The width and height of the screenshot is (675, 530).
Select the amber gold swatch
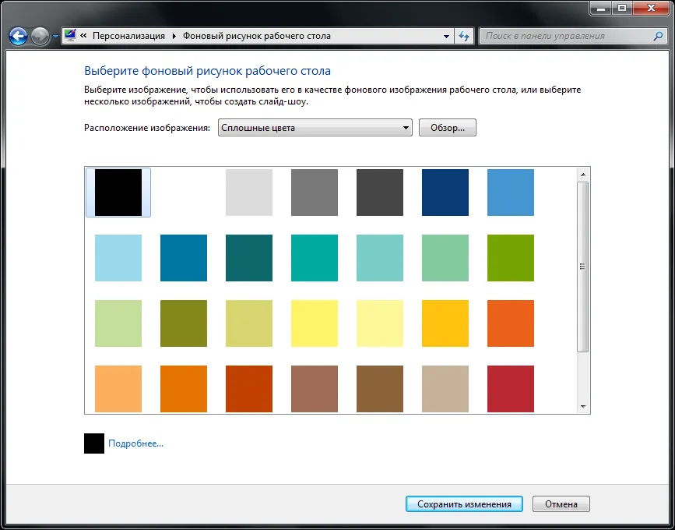[x=445, y=323]
